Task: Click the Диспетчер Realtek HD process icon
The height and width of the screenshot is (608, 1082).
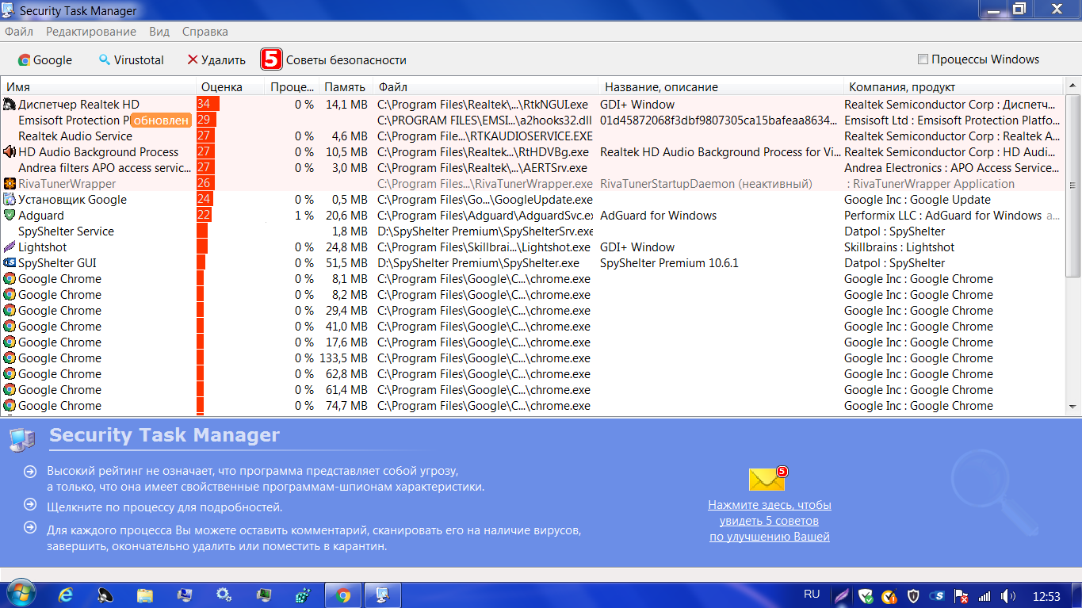Action: point(10,105)
